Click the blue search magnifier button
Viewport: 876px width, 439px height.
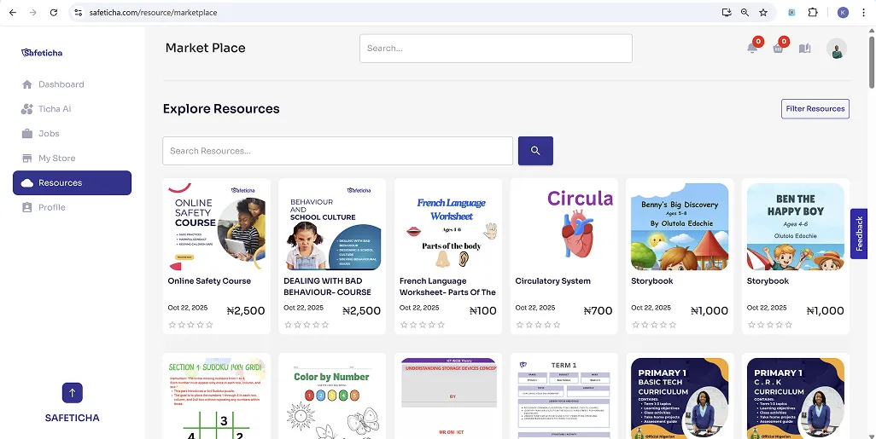tap(535, 151)
